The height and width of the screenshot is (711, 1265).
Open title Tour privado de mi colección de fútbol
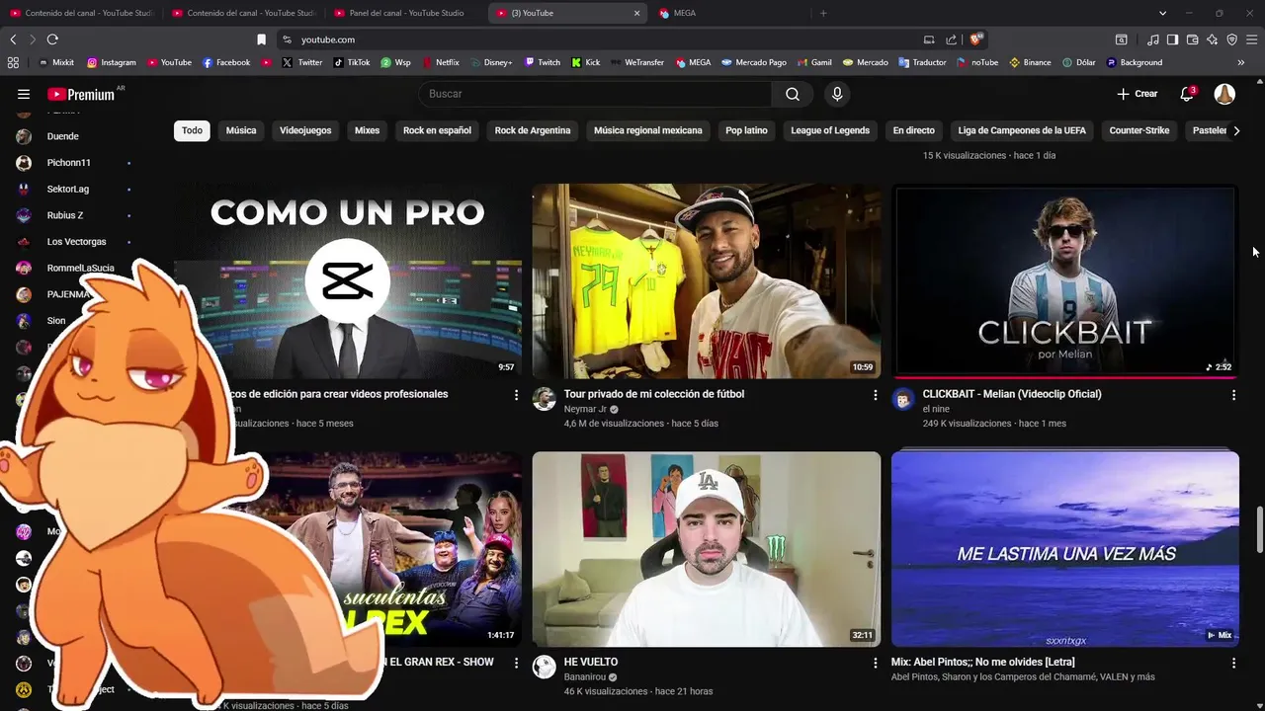coord(654,394)
